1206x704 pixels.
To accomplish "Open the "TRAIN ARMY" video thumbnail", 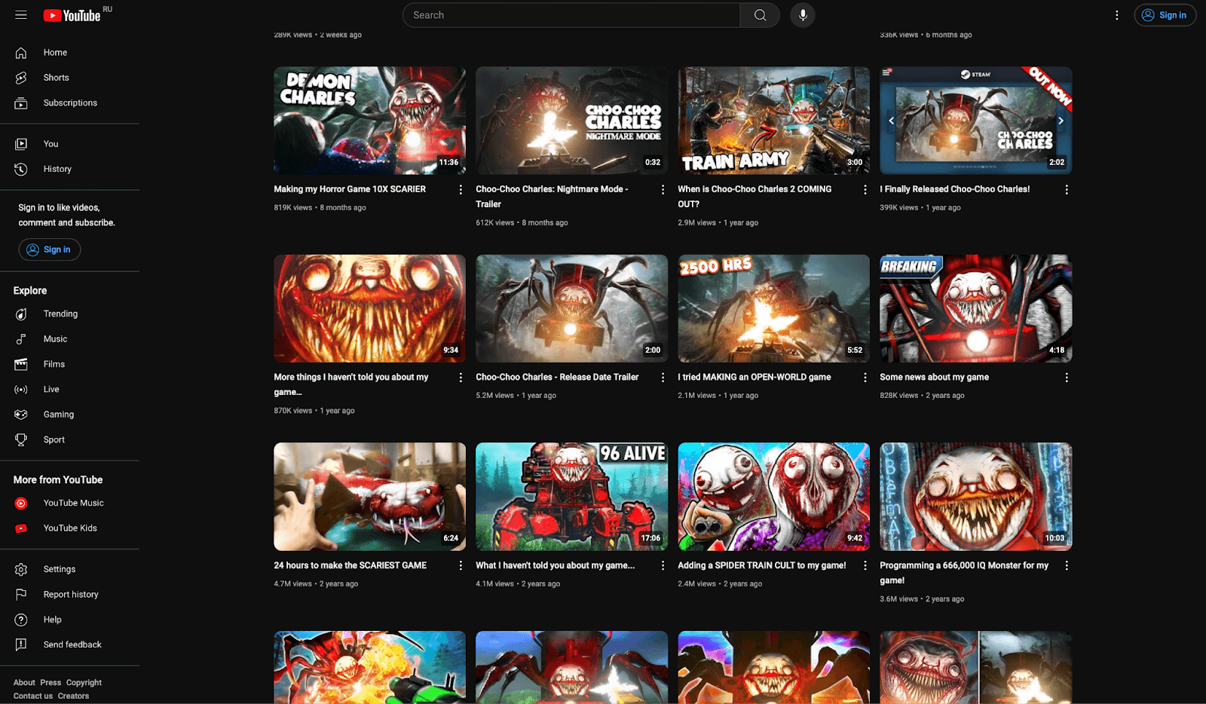I will coord(773,121).
